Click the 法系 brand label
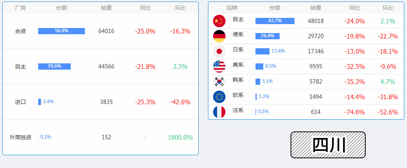 (238, 110)
